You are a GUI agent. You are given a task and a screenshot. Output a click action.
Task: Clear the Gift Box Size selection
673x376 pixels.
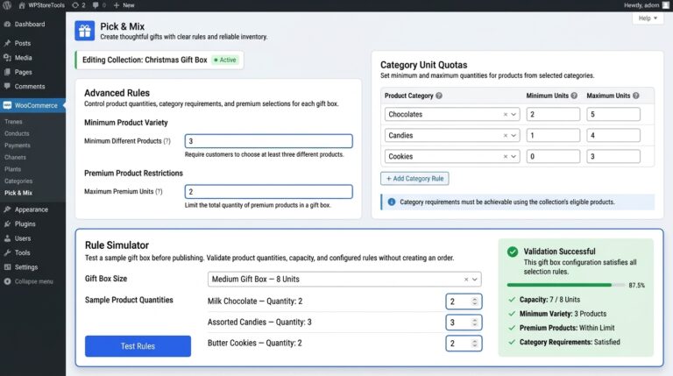465,279
